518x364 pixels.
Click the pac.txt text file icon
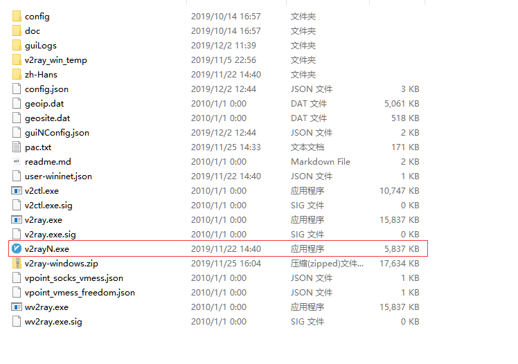[17, 147]
